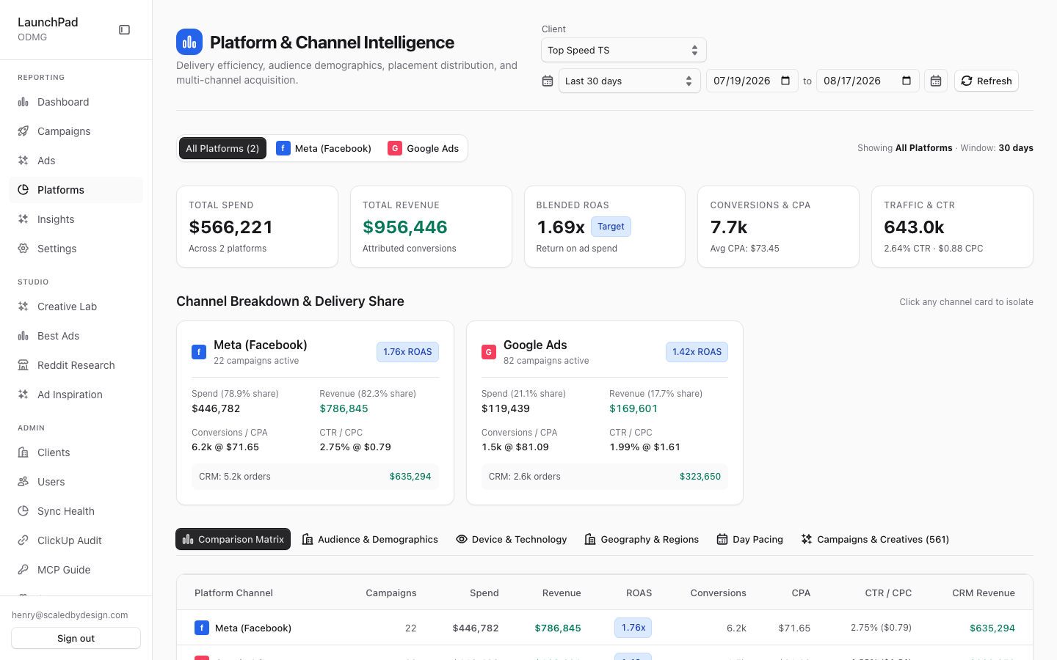Open the Campaigns rocket icon
Screen dimensions: 1057x660
pyautogui.click(x=23, y=131)
